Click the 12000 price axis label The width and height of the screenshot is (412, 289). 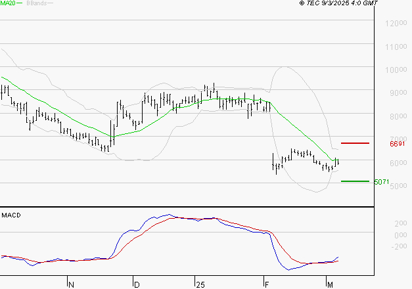(396, 24)
